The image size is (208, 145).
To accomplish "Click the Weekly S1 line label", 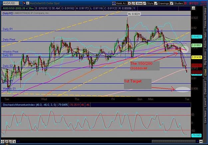I will tap(9, 89).
